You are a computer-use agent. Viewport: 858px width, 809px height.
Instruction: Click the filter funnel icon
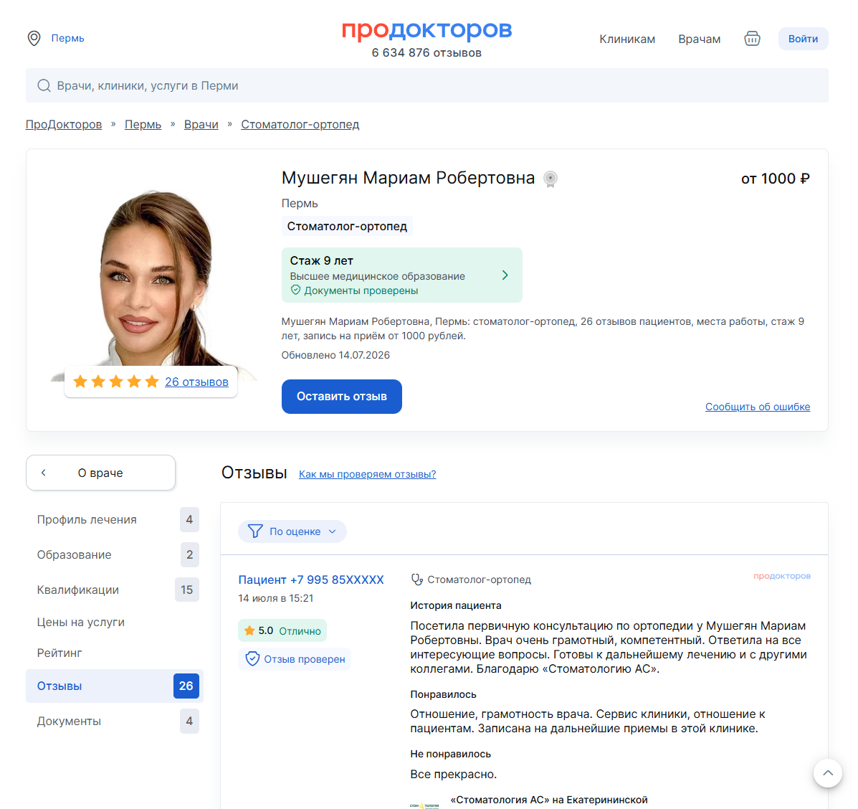pyautogui.click(x=255, y=531)
